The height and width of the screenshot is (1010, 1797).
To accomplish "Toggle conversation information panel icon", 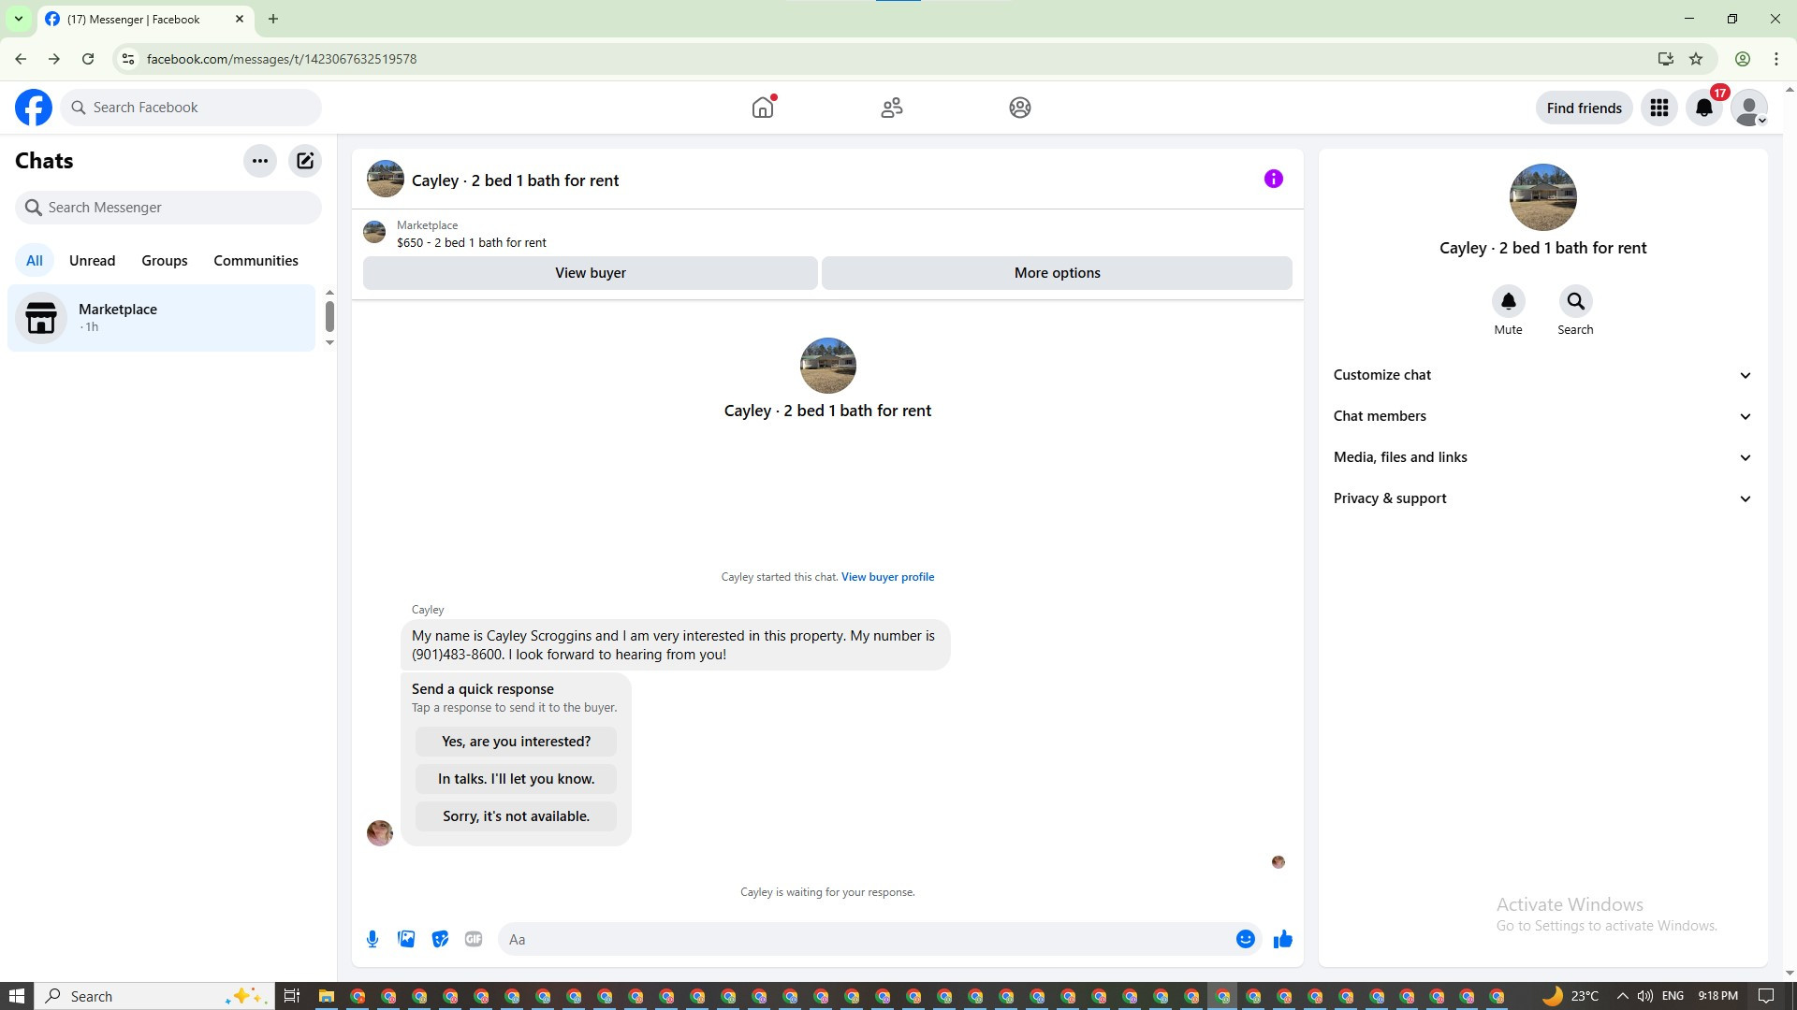I will pyautogui.click(x=1273, y=179).
